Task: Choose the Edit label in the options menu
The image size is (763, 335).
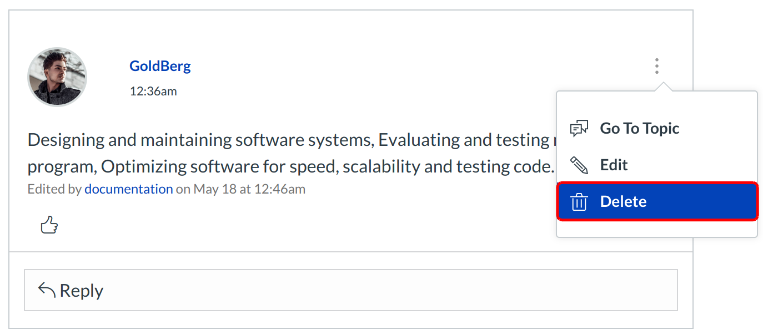Action: click(x=614, y=165)
